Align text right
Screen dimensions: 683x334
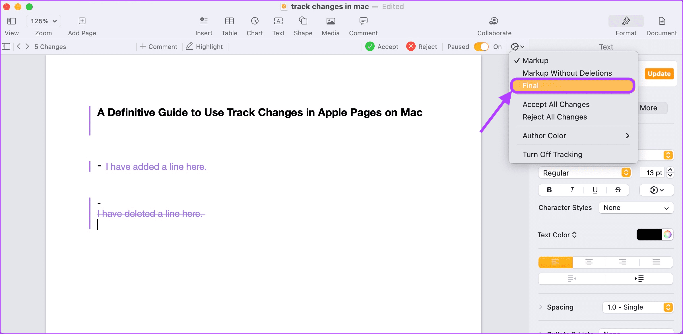click(x=622, y=262)
